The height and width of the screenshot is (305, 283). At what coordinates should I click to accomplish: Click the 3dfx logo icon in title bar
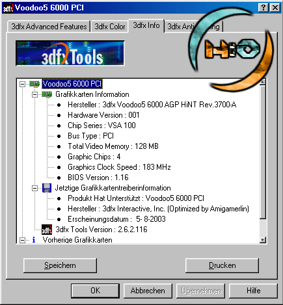tap(8, 8)
